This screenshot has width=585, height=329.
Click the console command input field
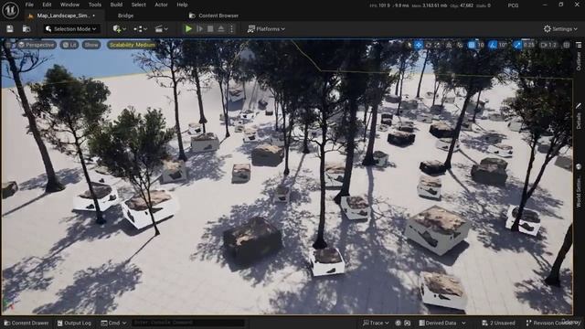[x=188, y=323]
